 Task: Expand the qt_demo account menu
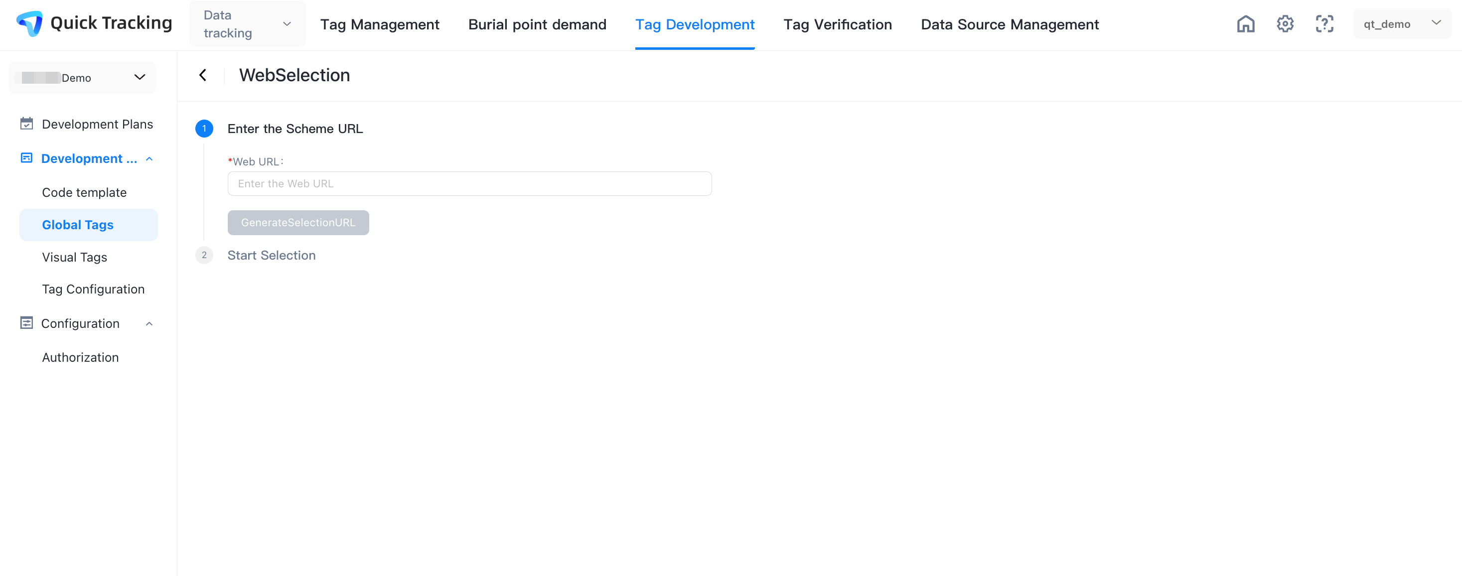[1401, 24]
